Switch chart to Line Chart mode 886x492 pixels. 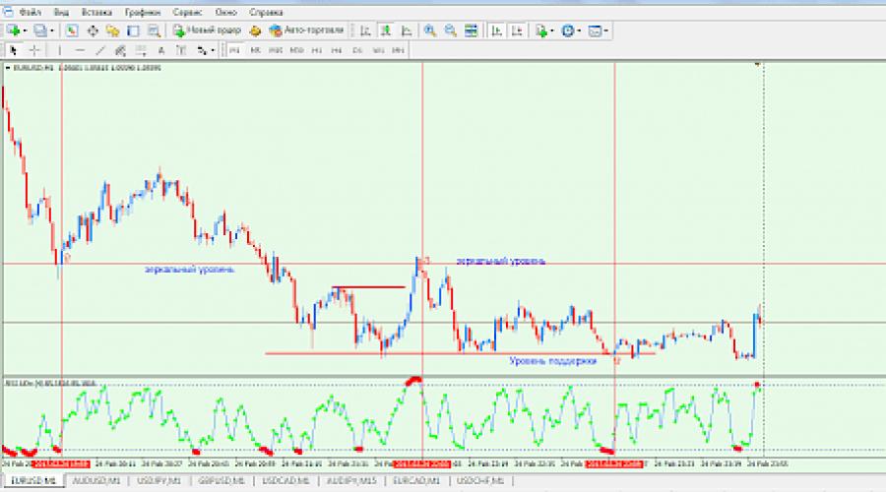[x=407, y=31]
